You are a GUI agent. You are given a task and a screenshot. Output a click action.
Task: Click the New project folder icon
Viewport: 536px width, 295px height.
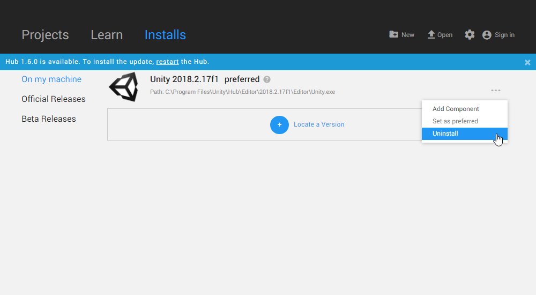click(x=394, y=34)
